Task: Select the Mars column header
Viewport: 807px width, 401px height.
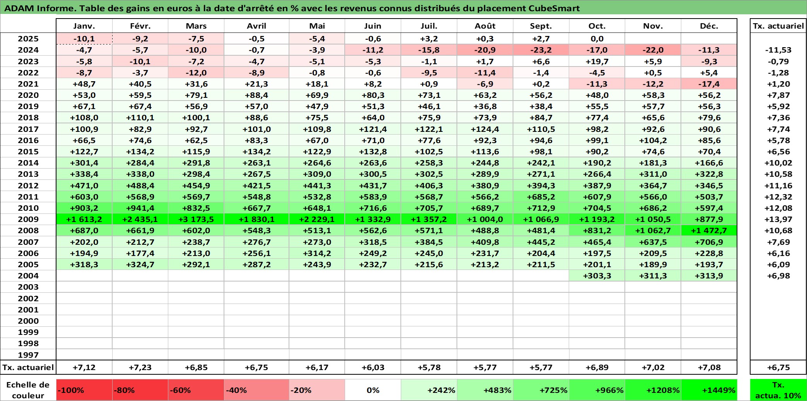Action: point(196,26)
